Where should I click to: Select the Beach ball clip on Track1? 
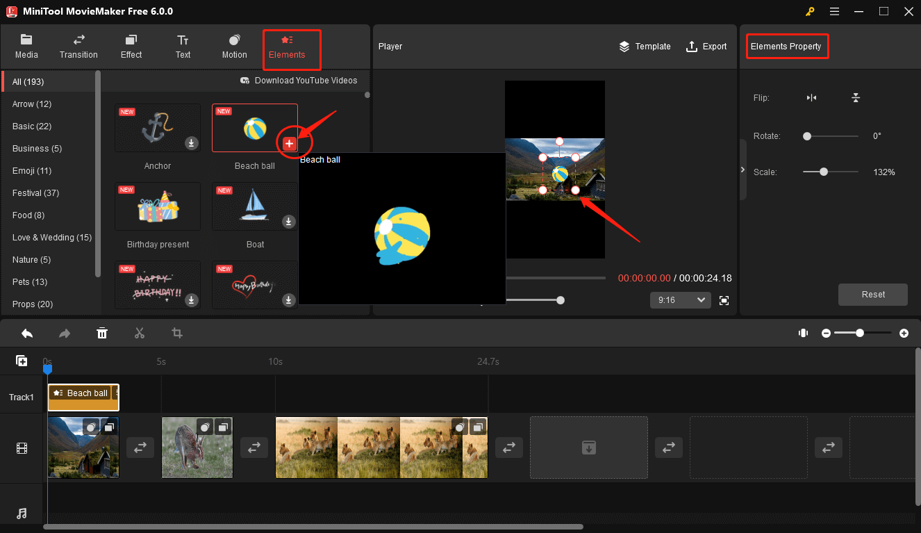tap(83, 397)
